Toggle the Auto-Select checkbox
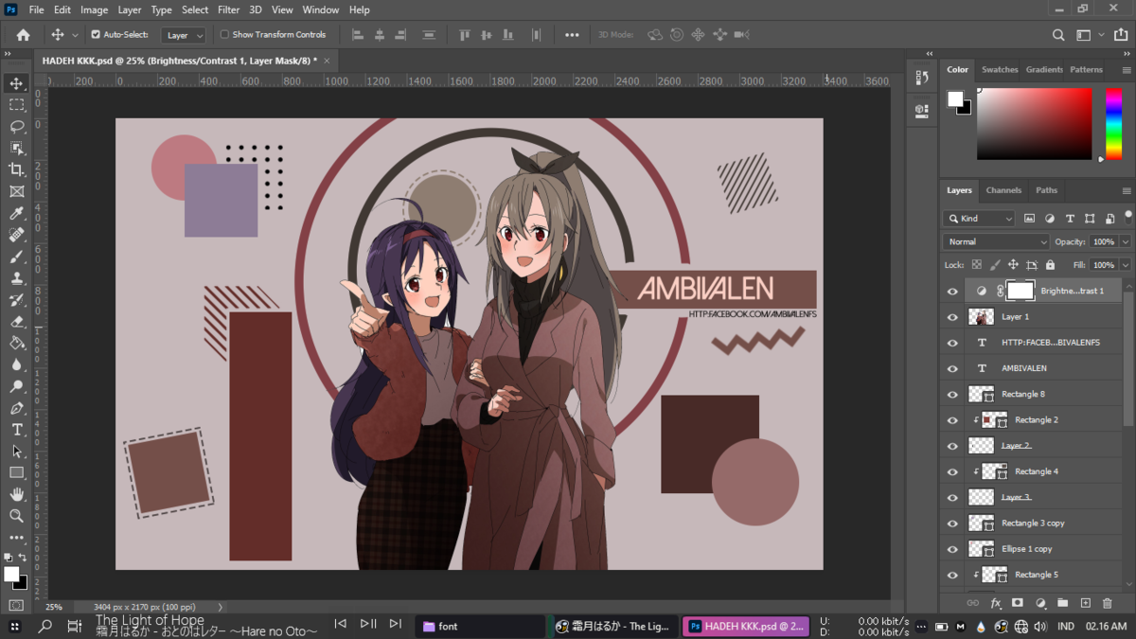The image size is (1136, 639). pos(96,35)
